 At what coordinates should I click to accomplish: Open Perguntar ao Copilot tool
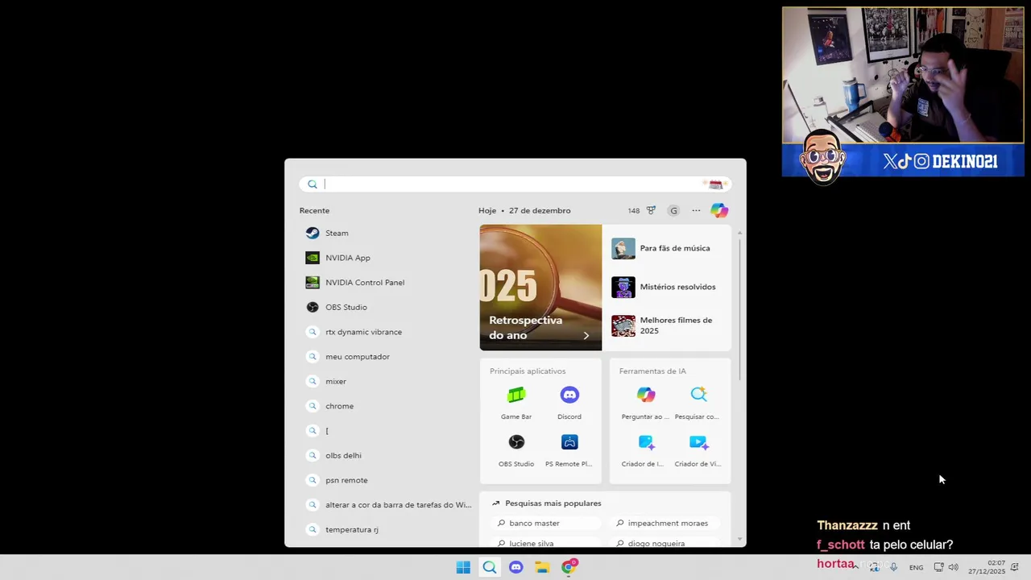[646, 403]
